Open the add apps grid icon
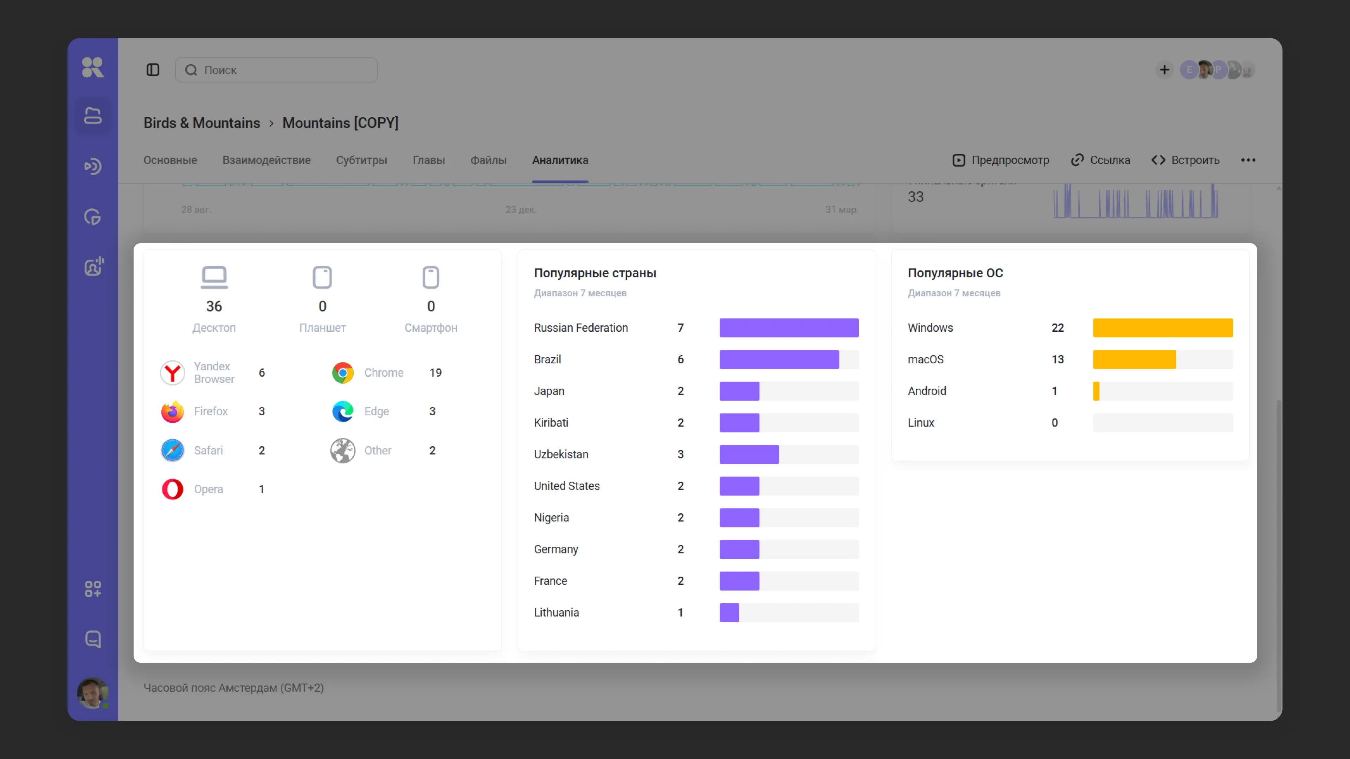This screenshot has height=759, width=1350. click(93, 589)
